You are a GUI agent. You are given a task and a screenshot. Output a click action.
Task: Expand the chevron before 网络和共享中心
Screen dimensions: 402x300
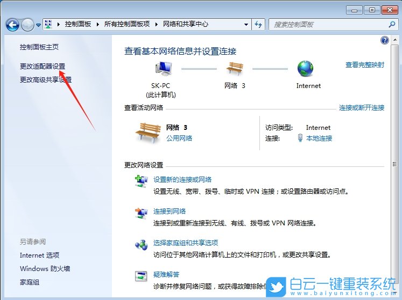(x=157, y=25)
